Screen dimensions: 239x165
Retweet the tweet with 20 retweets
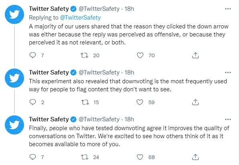(85, 55)
